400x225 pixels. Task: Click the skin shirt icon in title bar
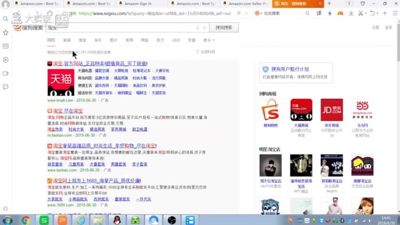[x=362, y=4]
